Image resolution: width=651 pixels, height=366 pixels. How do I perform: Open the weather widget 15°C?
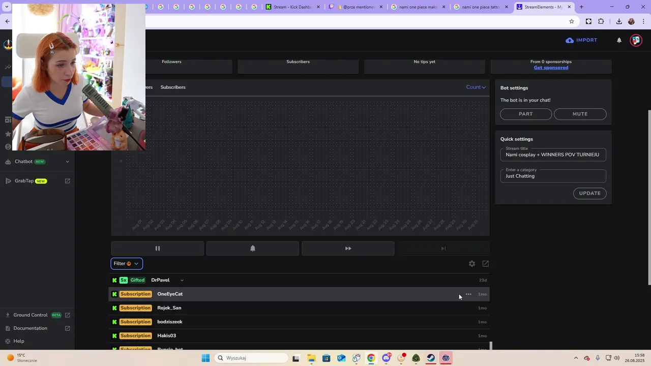pyautogui.click(x=21, y=358)
